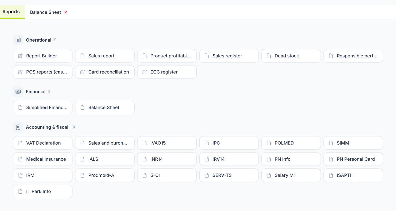Click the Financial section heading
The width and height of the screenshot is (396, 211).
(36, 92)
